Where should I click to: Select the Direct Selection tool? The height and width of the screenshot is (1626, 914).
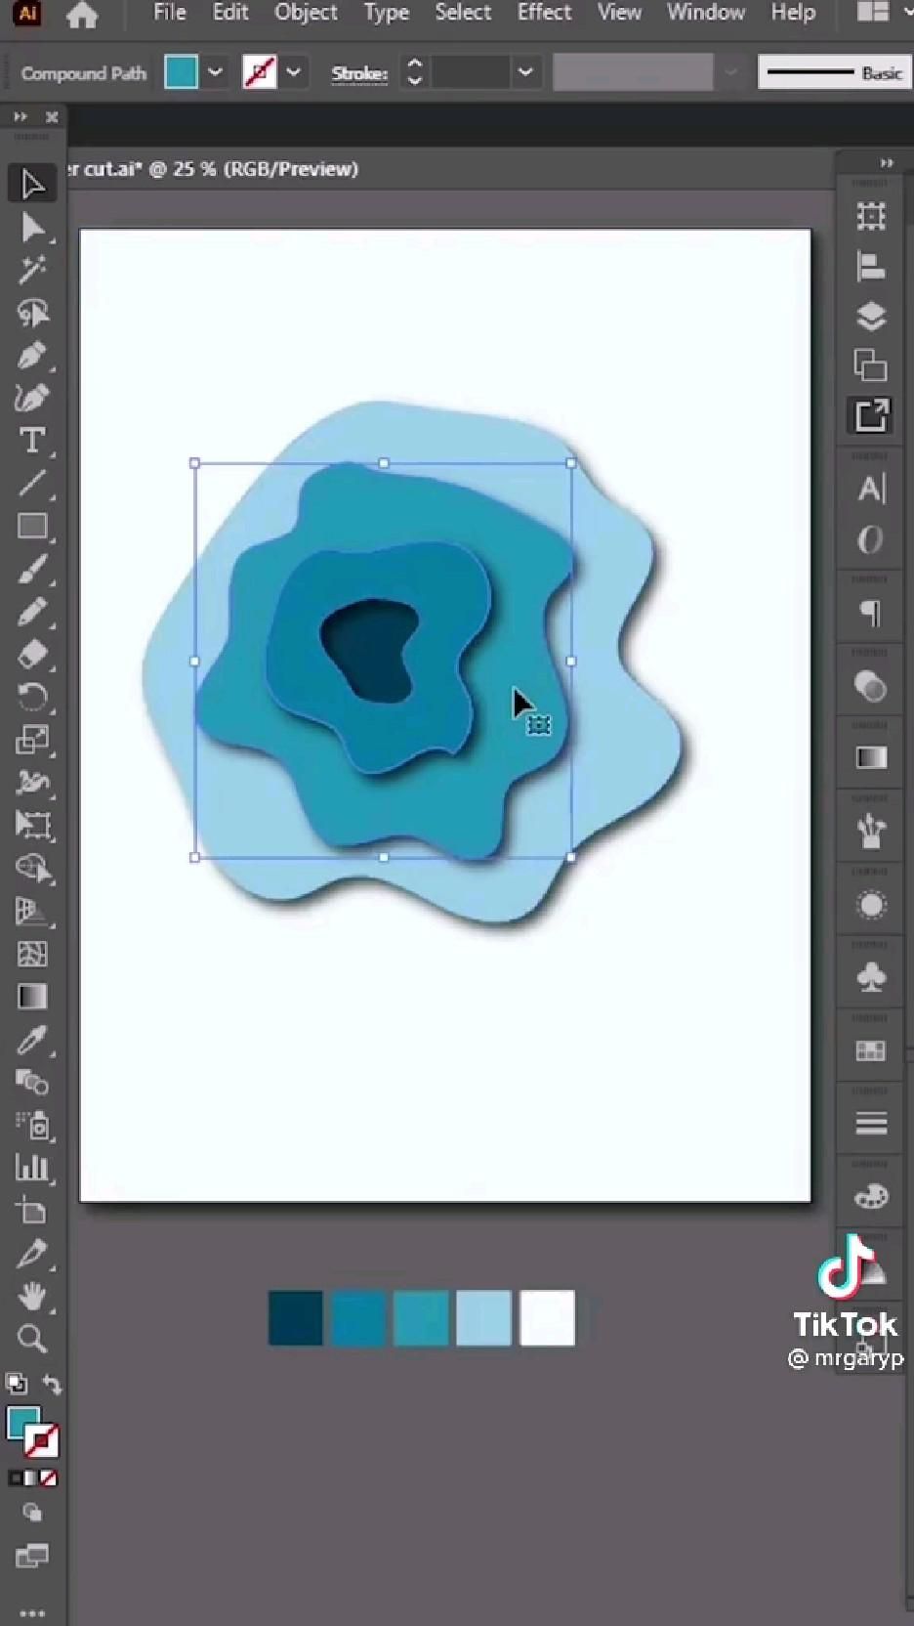(32, 228)
